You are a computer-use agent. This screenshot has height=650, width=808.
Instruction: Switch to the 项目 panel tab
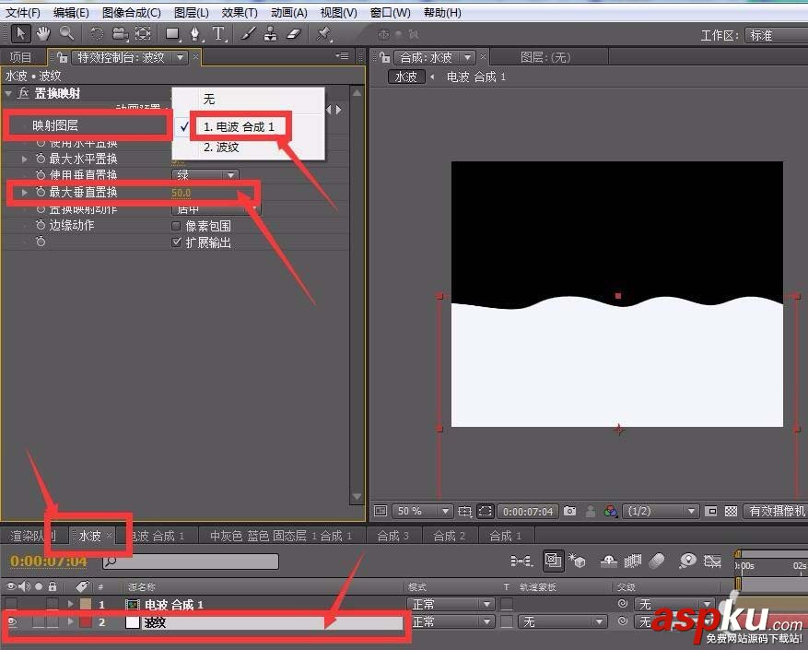tap(20, 57)
